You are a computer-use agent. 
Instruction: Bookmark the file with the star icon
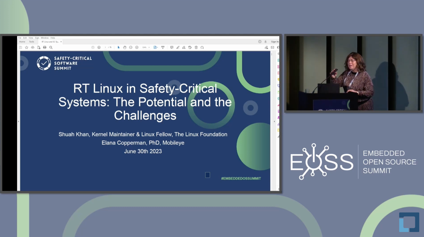[x=27, y=47]
